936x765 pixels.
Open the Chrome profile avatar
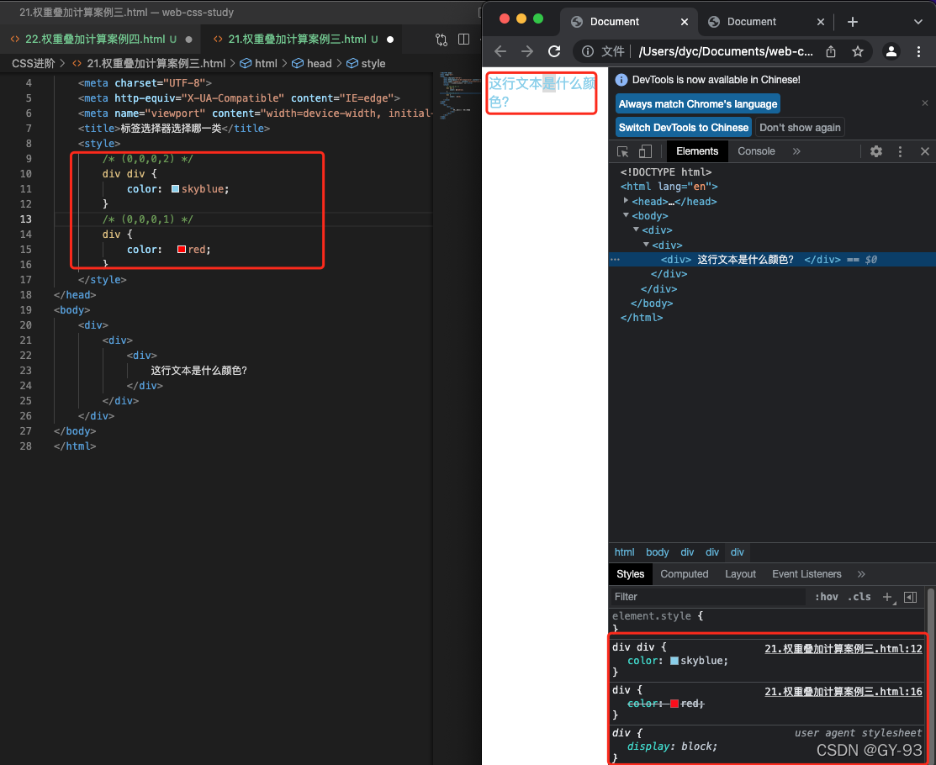coord(891,51)
